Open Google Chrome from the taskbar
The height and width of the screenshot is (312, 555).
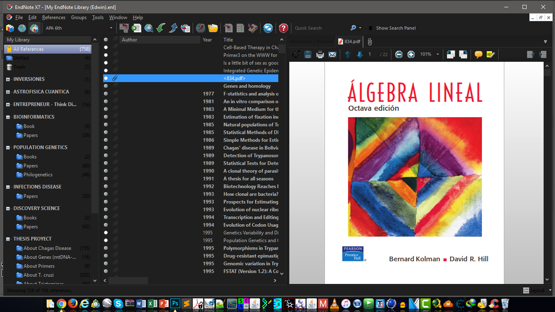tap(61, 303)
